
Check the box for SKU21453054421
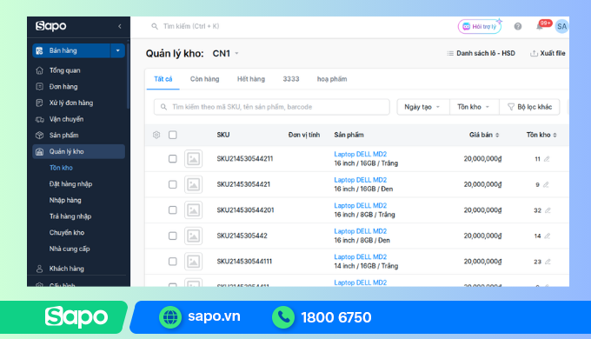tap(173, 184)
